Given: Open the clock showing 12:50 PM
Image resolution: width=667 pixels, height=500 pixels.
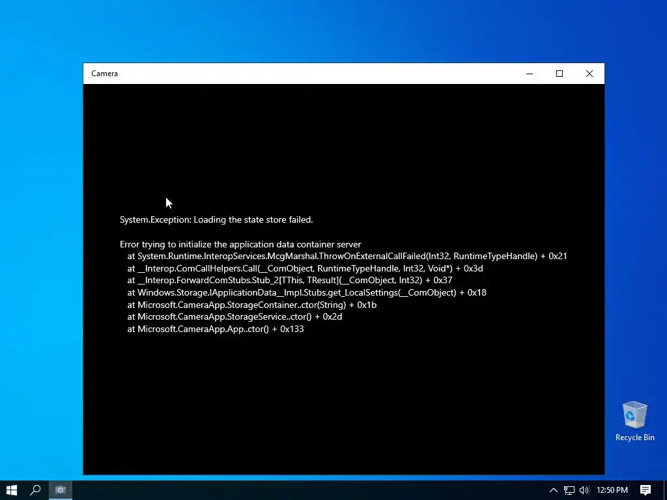Looking at the screenshot, I should pyautogui.click(x=612, y=490).
